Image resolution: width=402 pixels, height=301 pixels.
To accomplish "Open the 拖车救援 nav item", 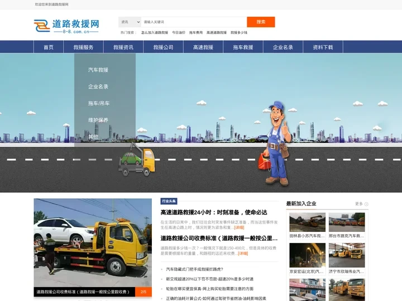I will pyautogui.click(x=243, y=47).
